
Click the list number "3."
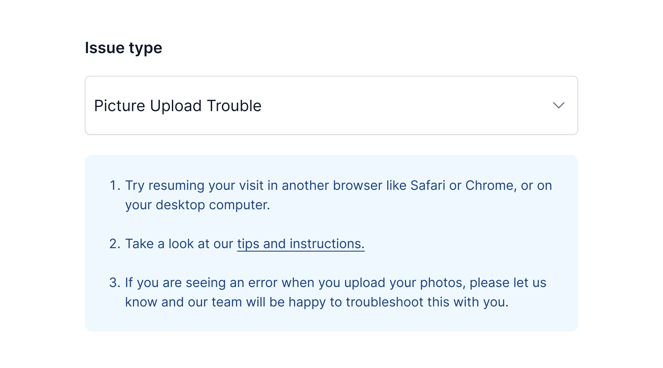tap(115, 282)
